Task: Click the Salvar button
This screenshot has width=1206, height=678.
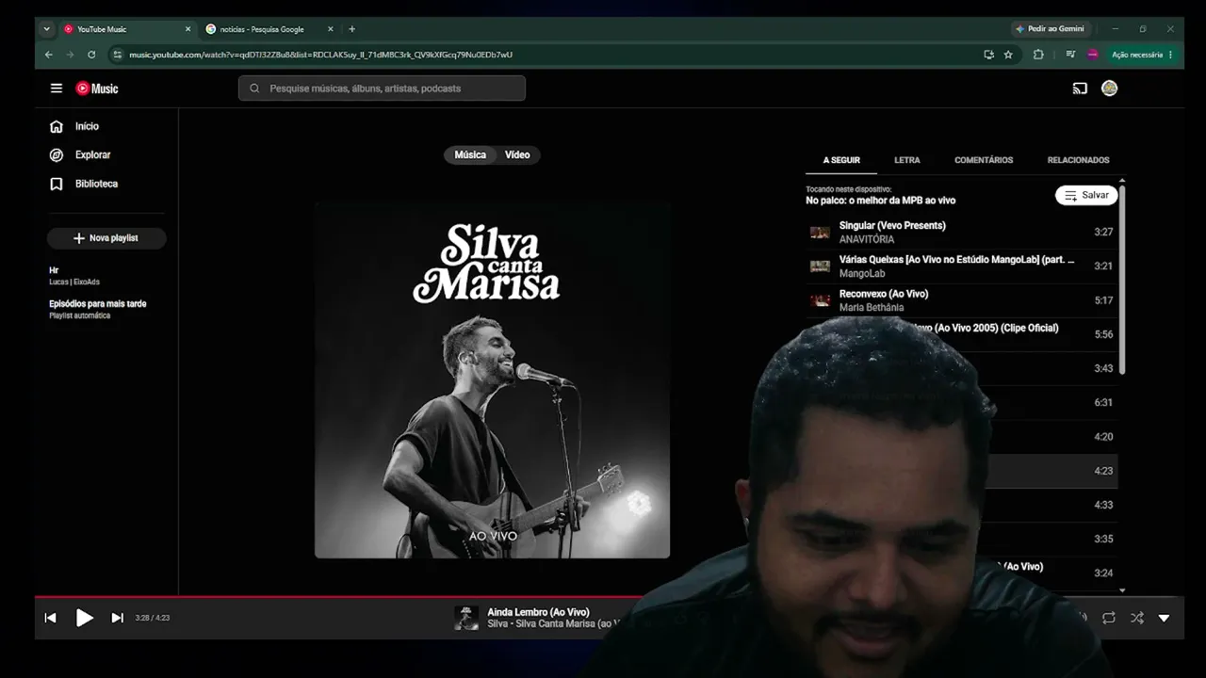Action: point(1086,195)
